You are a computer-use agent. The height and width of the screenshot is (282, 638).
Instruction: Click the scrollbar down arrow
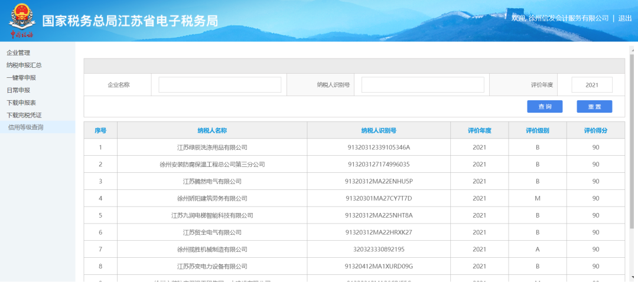(632, 277)
